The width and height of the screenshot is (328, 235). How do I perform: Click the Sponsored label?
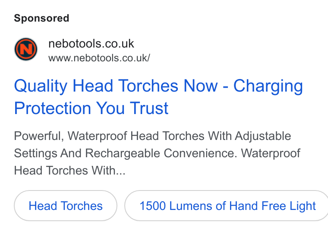click(41, 18)
